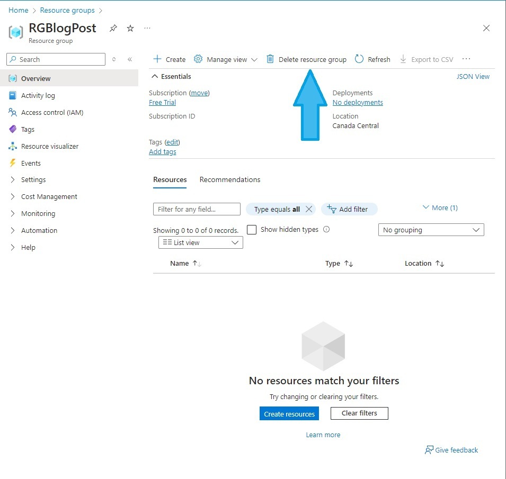Focus the sidebar Search box
The image size is (506, 479).
(x=56, y=59)
